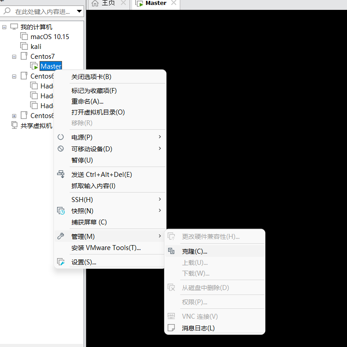Image resolution: width=347 pixels, height=347 pixels.
Task: Click the settings icon beside 设置(S)...
Action: click(x=61, y=262)
